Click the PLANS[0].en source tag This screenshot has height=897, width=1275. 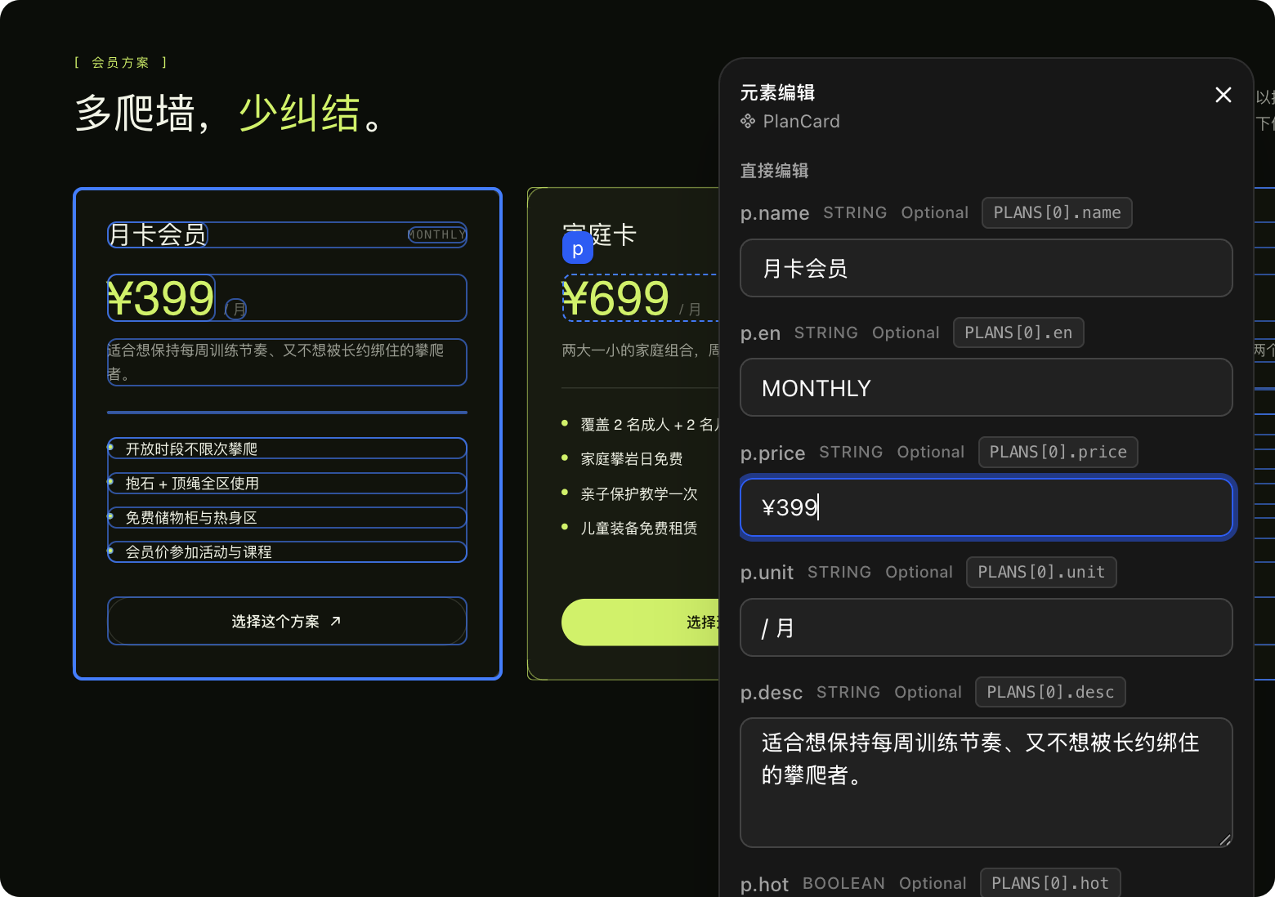pos(1018,332)
